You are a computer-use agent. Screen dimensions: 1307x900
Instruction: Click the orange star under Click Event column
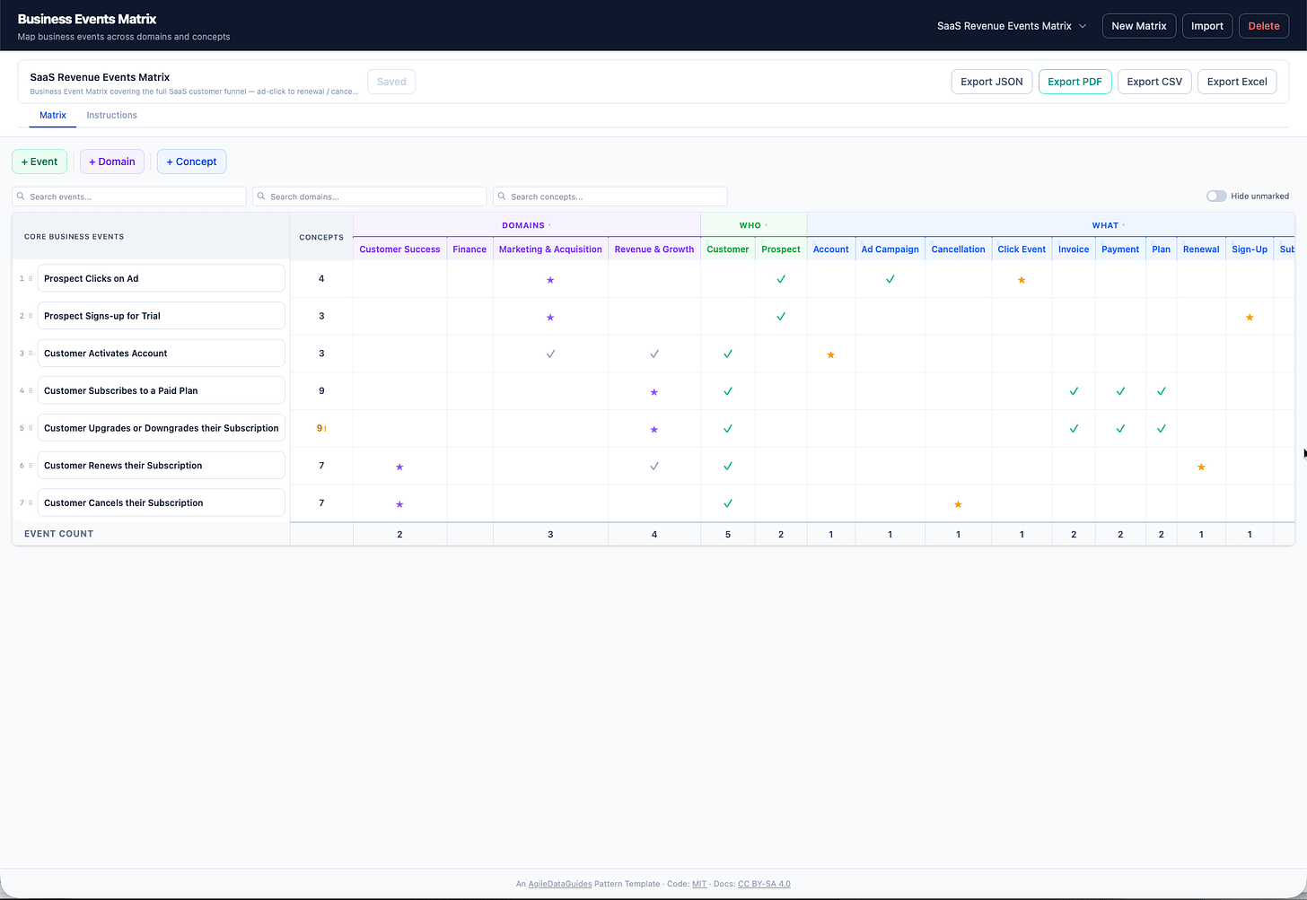(1022, 280)
